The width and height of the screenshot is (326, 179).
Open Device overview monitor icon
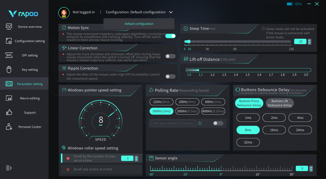pyautogui.click(x=9, y=27)
